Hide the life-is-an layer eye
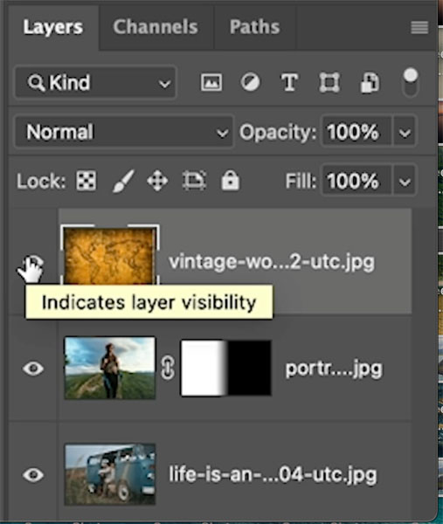The height and width of the screenshot is (524, 443). [x=33, y=474]
